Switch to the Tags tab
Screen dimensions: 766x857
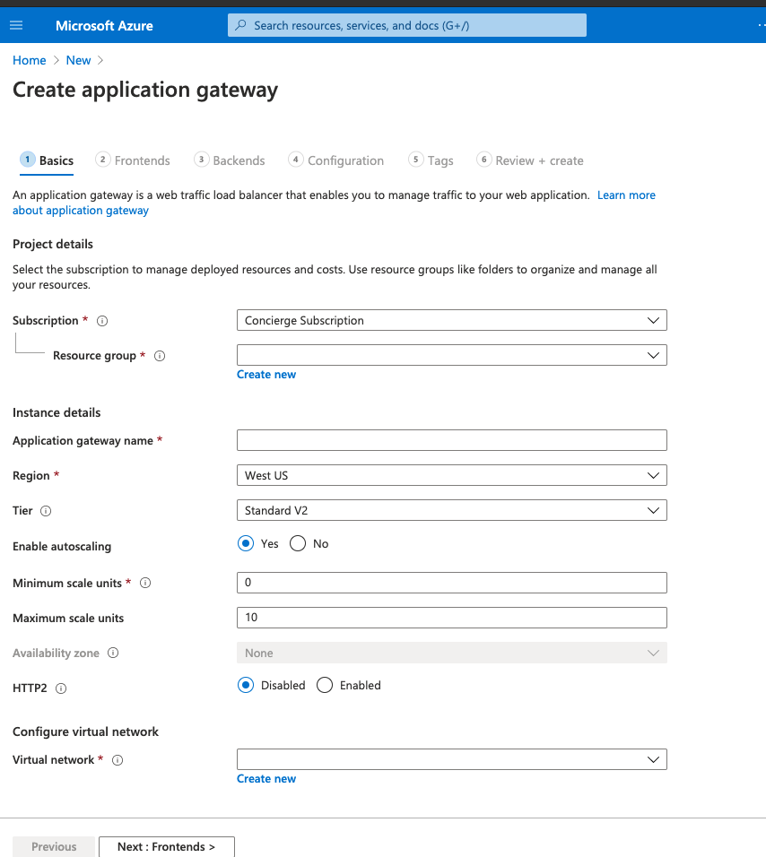[x=431, y=160]
